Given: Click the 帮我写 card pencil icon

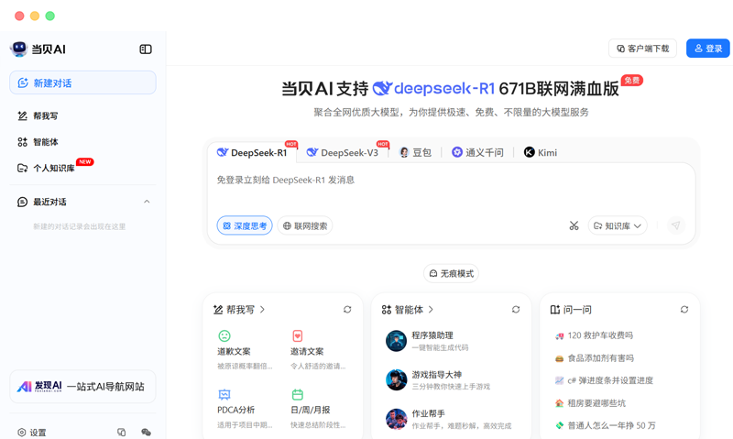Looking at the screenshot, I should 218,310.
